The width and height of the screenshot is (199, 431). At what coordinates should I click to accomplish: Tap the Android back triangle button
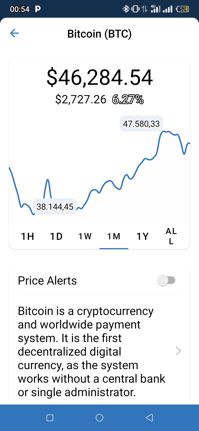click(x=149, y=418)
